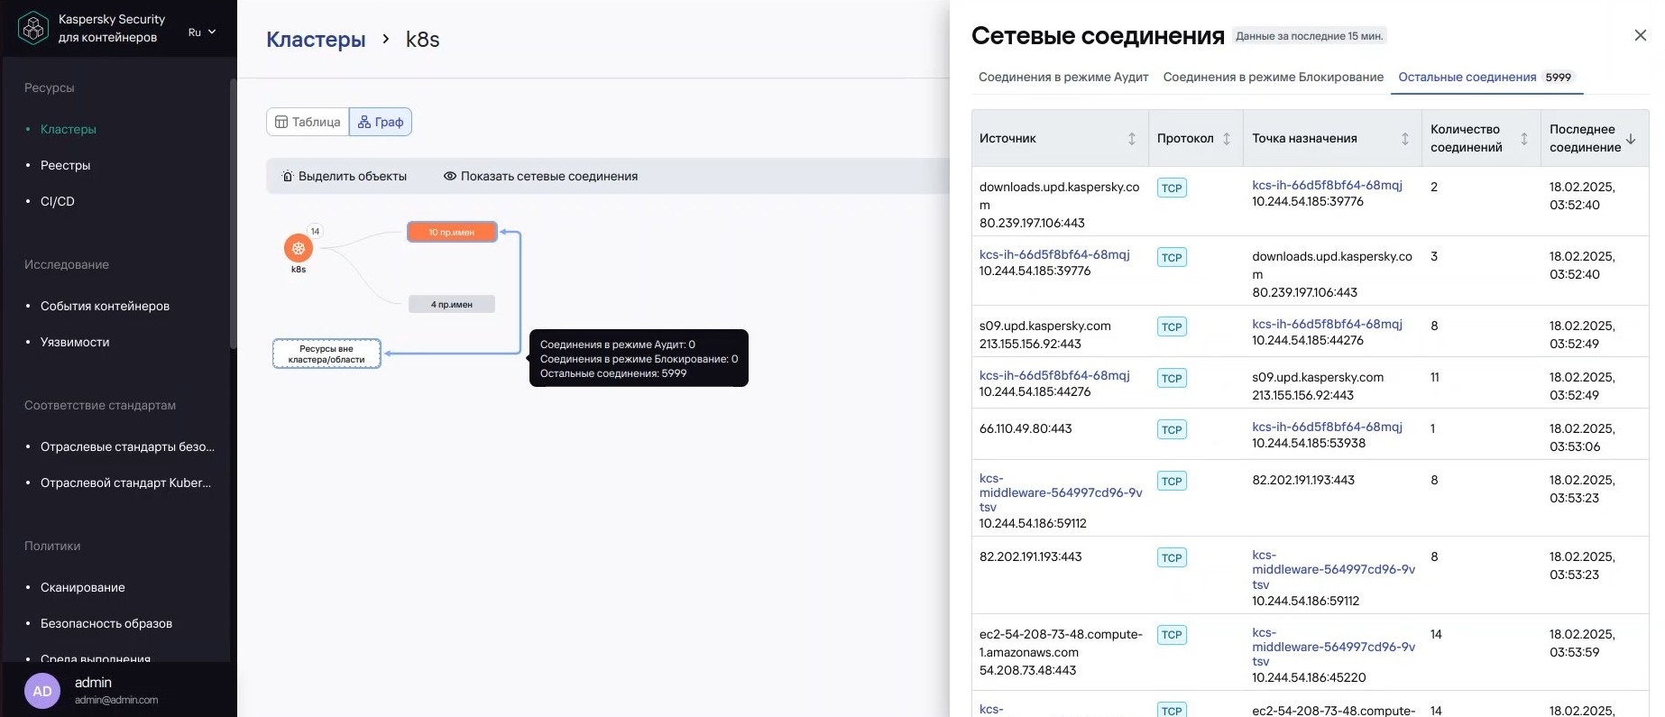Click the 5999 count badge
The width and height of the screenshot is (1665, 717).
point(1559,78)
